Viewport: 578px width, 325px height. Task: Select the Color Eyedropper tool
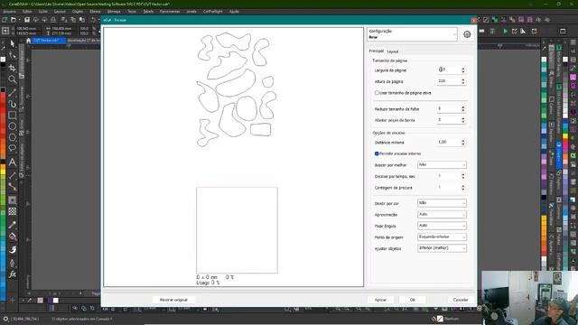tap(12, 225)
